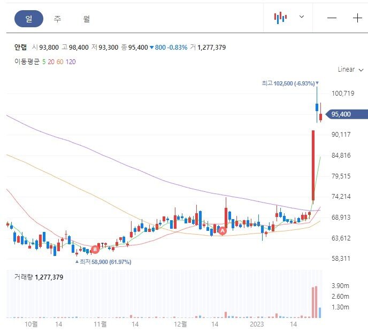Expand the chart type dropdown chevron
Image resolution: width=368 pixels, height=334 pixels.
(x=301, y=17)
